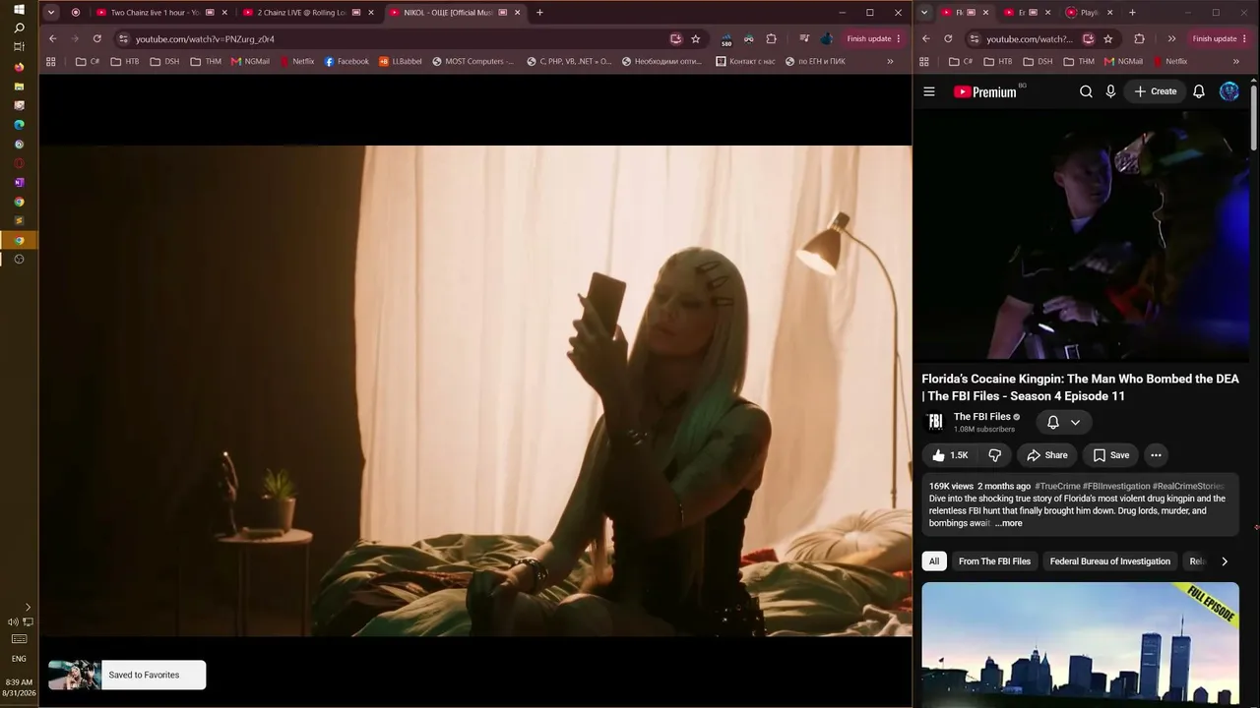Open Extensions in the left browser window
The width and height of the screenshot is (1260, 708).
[x=771, y=38]
